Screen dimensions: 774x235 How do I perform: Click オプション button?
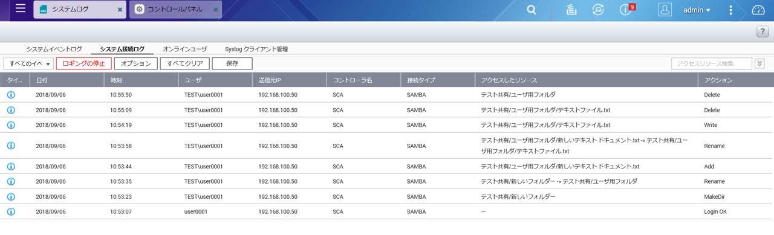[136, 63]
